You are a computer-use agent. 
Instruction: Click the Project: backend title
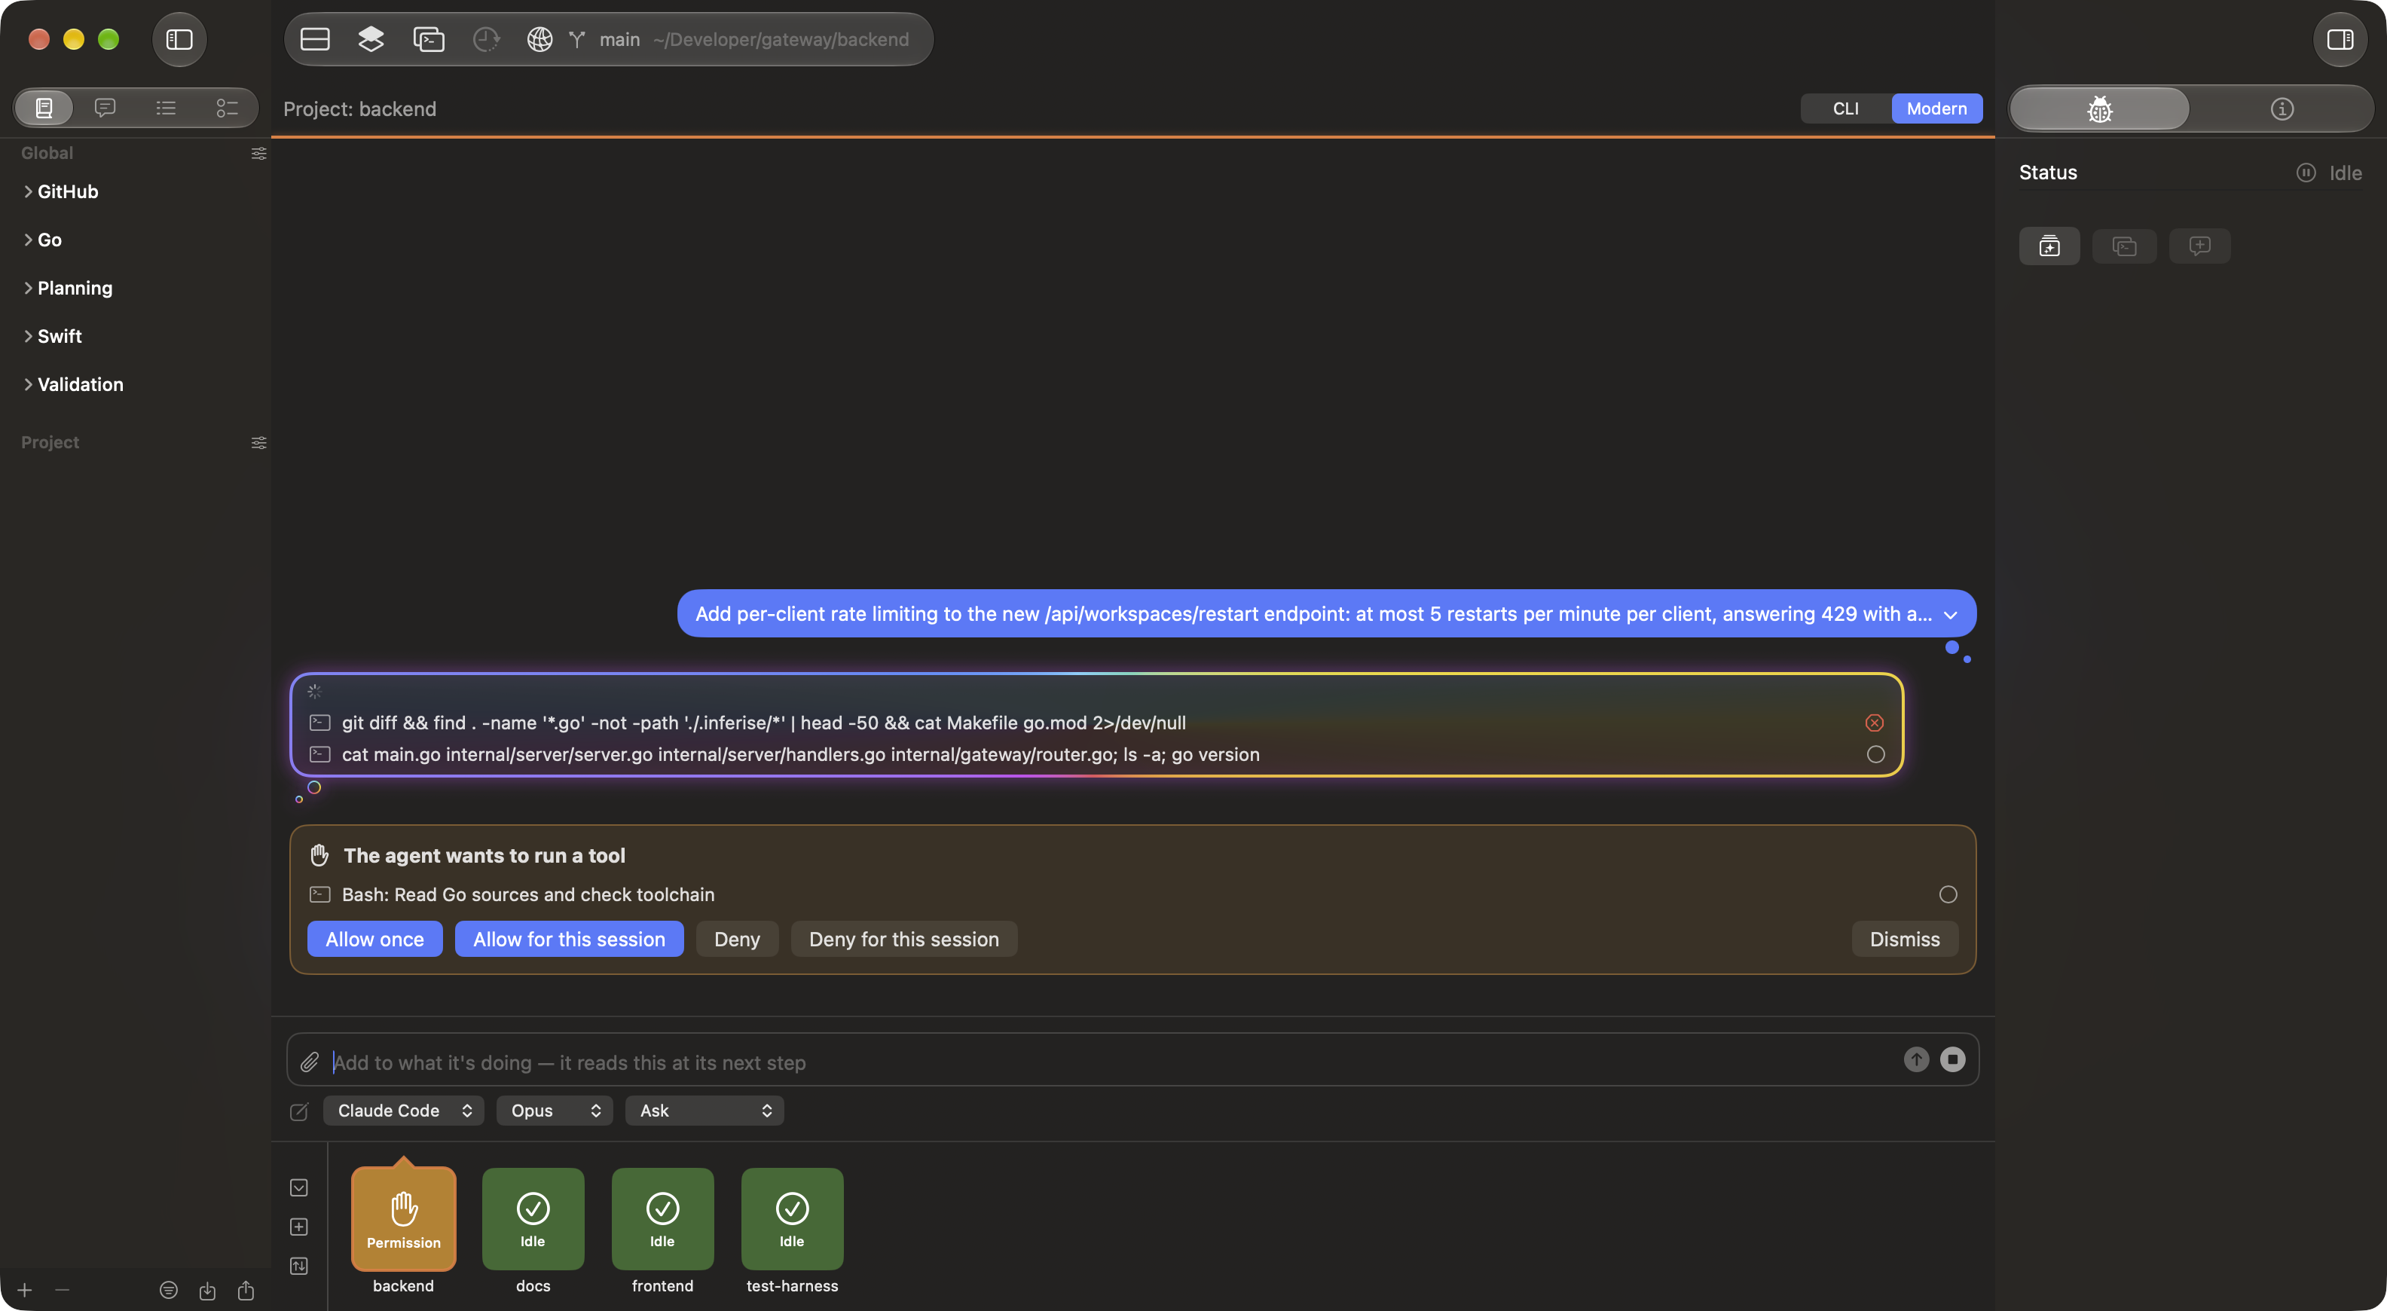(359, 109)
